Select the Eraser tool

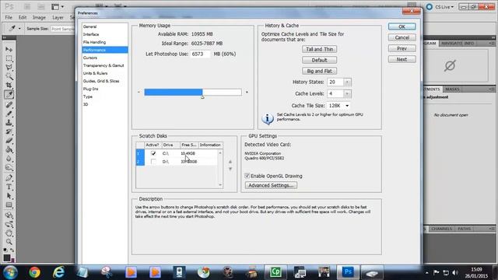(x=9, y=140)
